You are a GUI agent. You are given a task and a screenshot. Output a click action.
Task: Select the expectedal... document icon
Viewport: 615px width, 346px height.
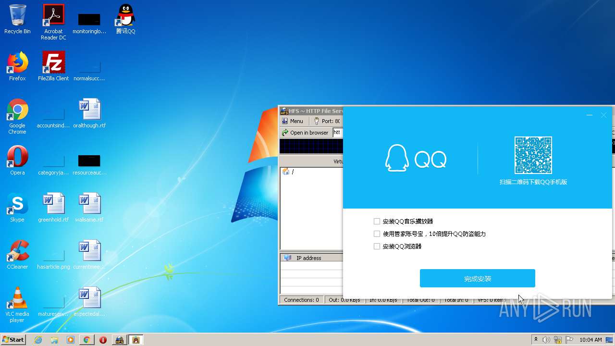pos(89,302)
